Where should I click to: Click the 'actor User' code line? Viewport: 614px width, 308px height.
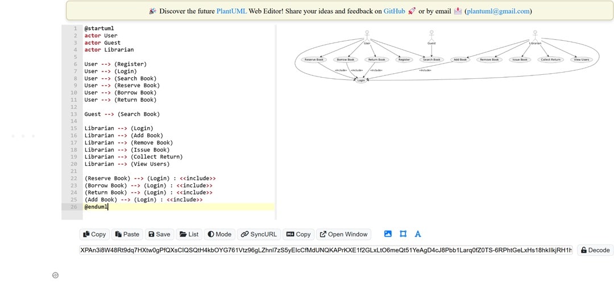pyautogui.click(x=101, y=36)
